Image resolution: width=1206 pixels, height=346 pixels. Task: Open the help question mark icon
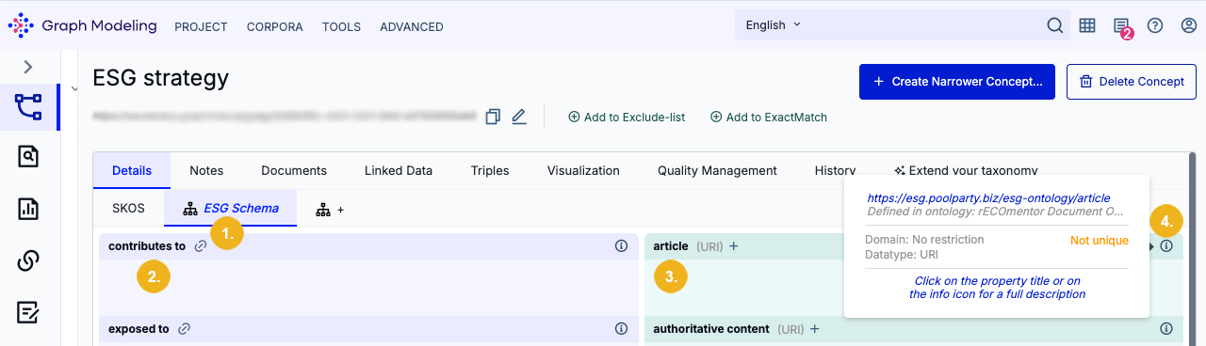pos(1154,25)
